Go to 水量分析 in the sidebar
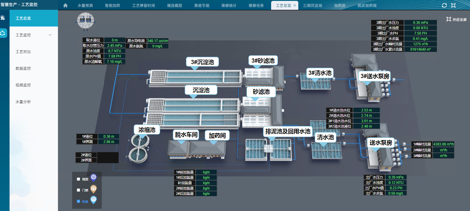Viewport: 470px width, 211px height. [x=23, y=102]
